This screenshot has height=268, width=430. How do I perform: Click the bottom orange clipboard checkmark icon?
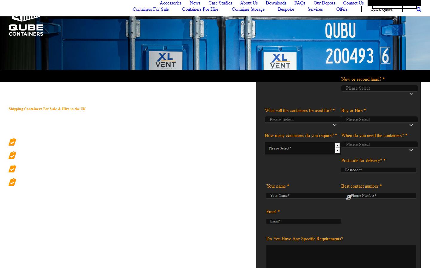tap(12, 182)
